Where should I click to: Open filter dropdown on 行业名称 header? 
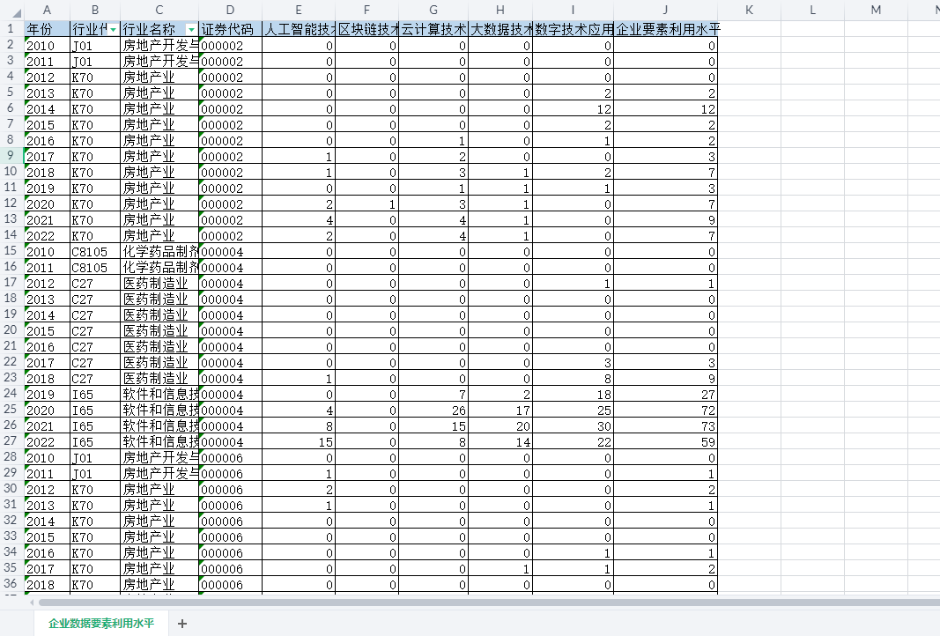point(191,29)
